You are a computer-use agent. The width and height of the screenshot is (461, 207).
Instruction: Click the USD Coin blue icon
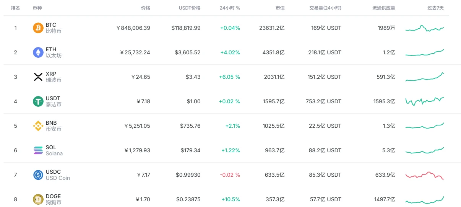pyautogui.click(x=38, y=175)
